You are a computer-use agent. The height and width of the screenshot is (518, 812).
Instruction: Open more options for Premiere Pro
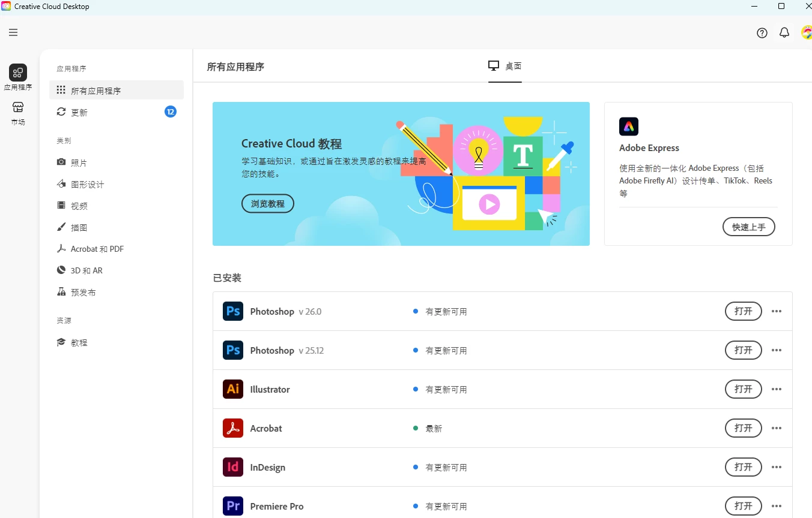click(777, 506)
